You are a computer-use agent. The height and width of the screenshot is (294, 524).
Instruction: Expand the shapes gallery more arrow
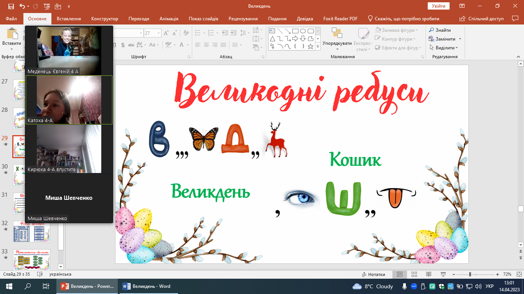click(318, 46)
